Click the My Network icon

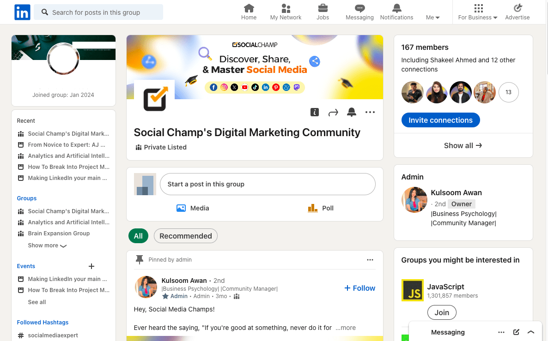[285, 12]
